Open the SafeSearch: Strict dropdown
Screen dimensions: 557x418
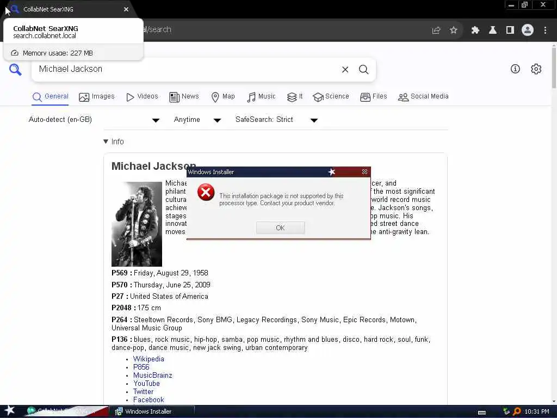click(276, 120)
